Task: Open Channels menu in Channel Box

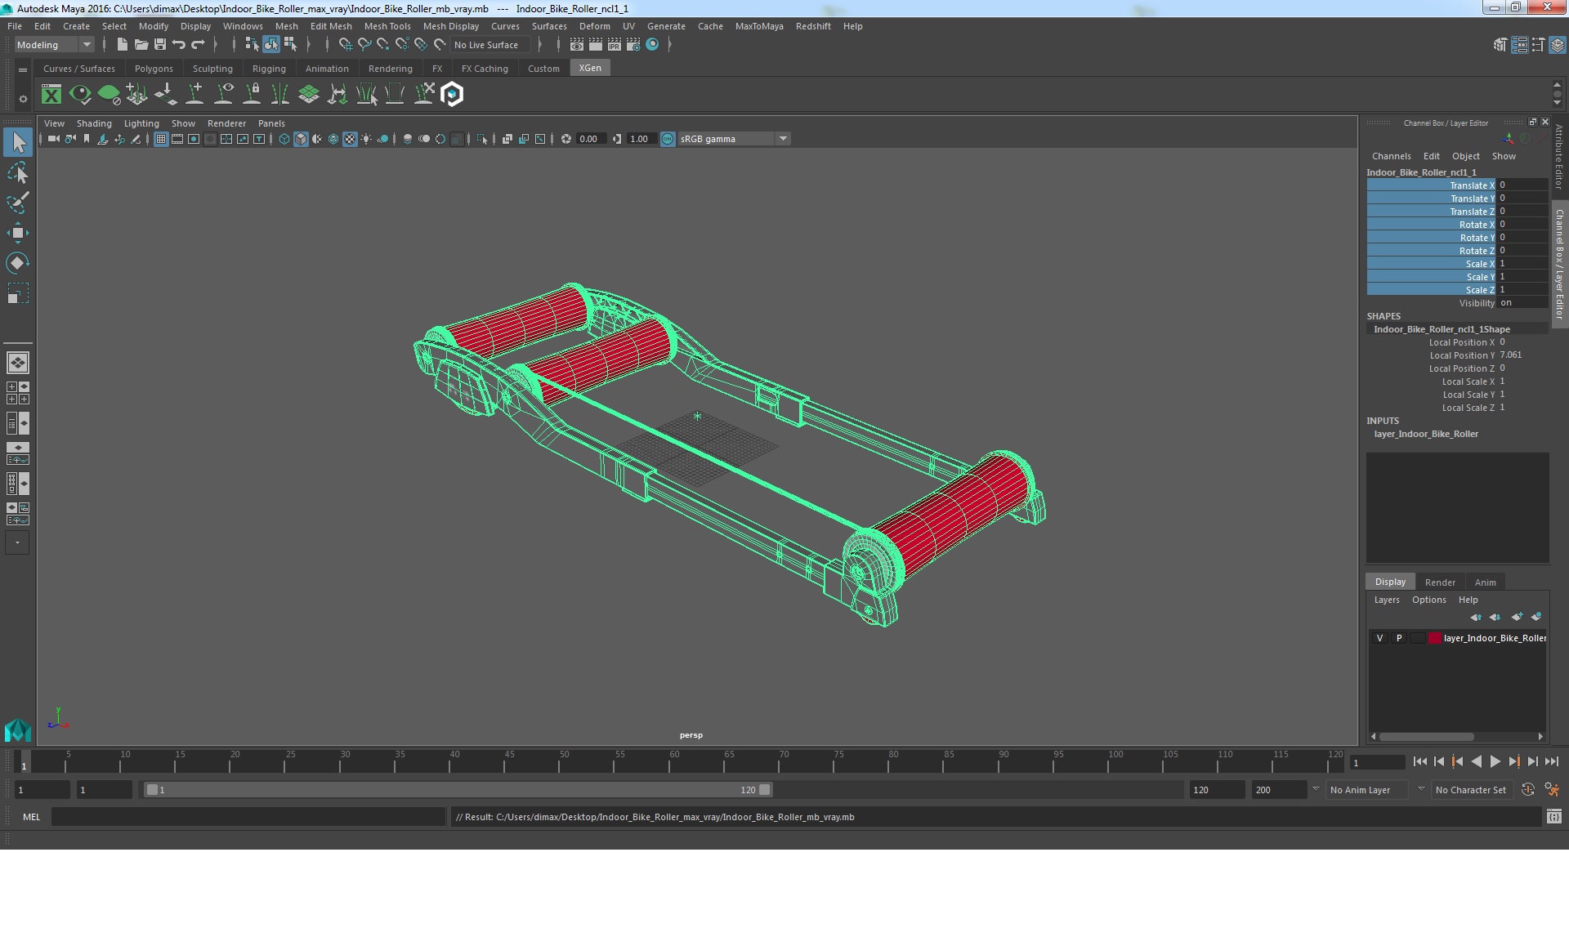Action: click(1391, 156)
